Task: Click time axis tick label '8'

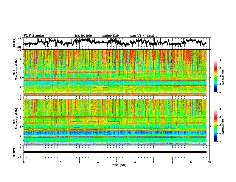Action: click(x=172, y=162)
